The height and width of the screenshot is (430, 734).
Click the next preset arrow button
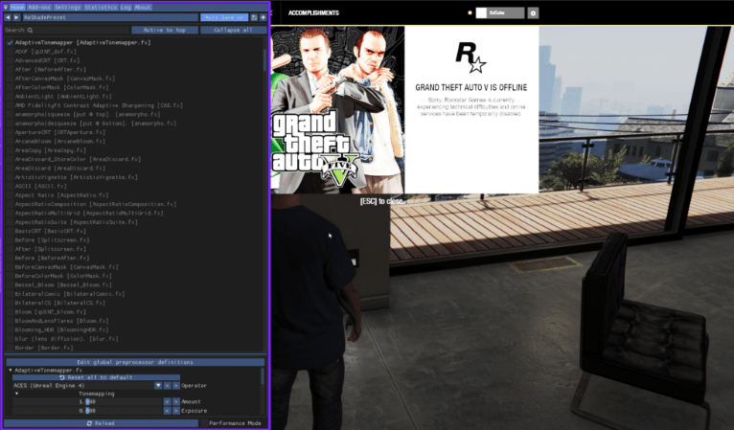(17, 17)
